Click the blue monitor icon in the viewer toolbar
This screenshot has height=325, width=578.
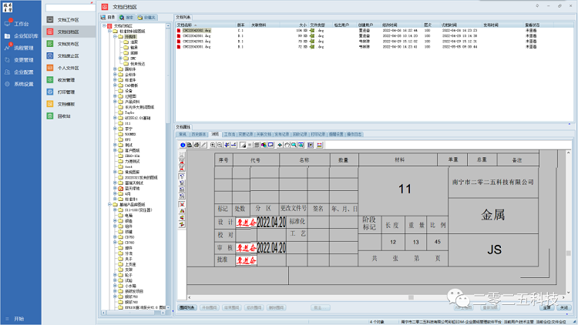(x=271, y=146)
